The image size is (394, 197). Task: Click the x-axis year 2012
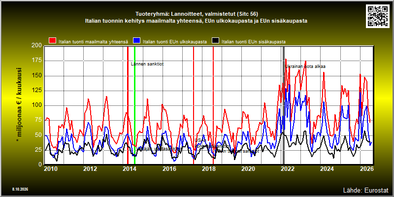click(90, 168)
